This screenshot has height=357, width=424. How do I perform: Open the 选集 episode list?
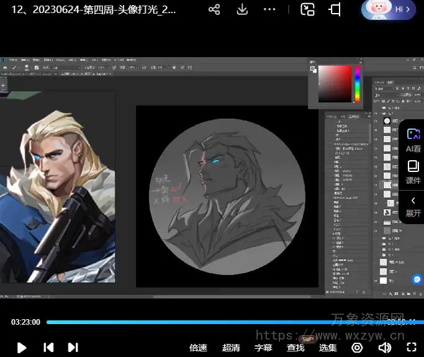click(x=328, y=348)
